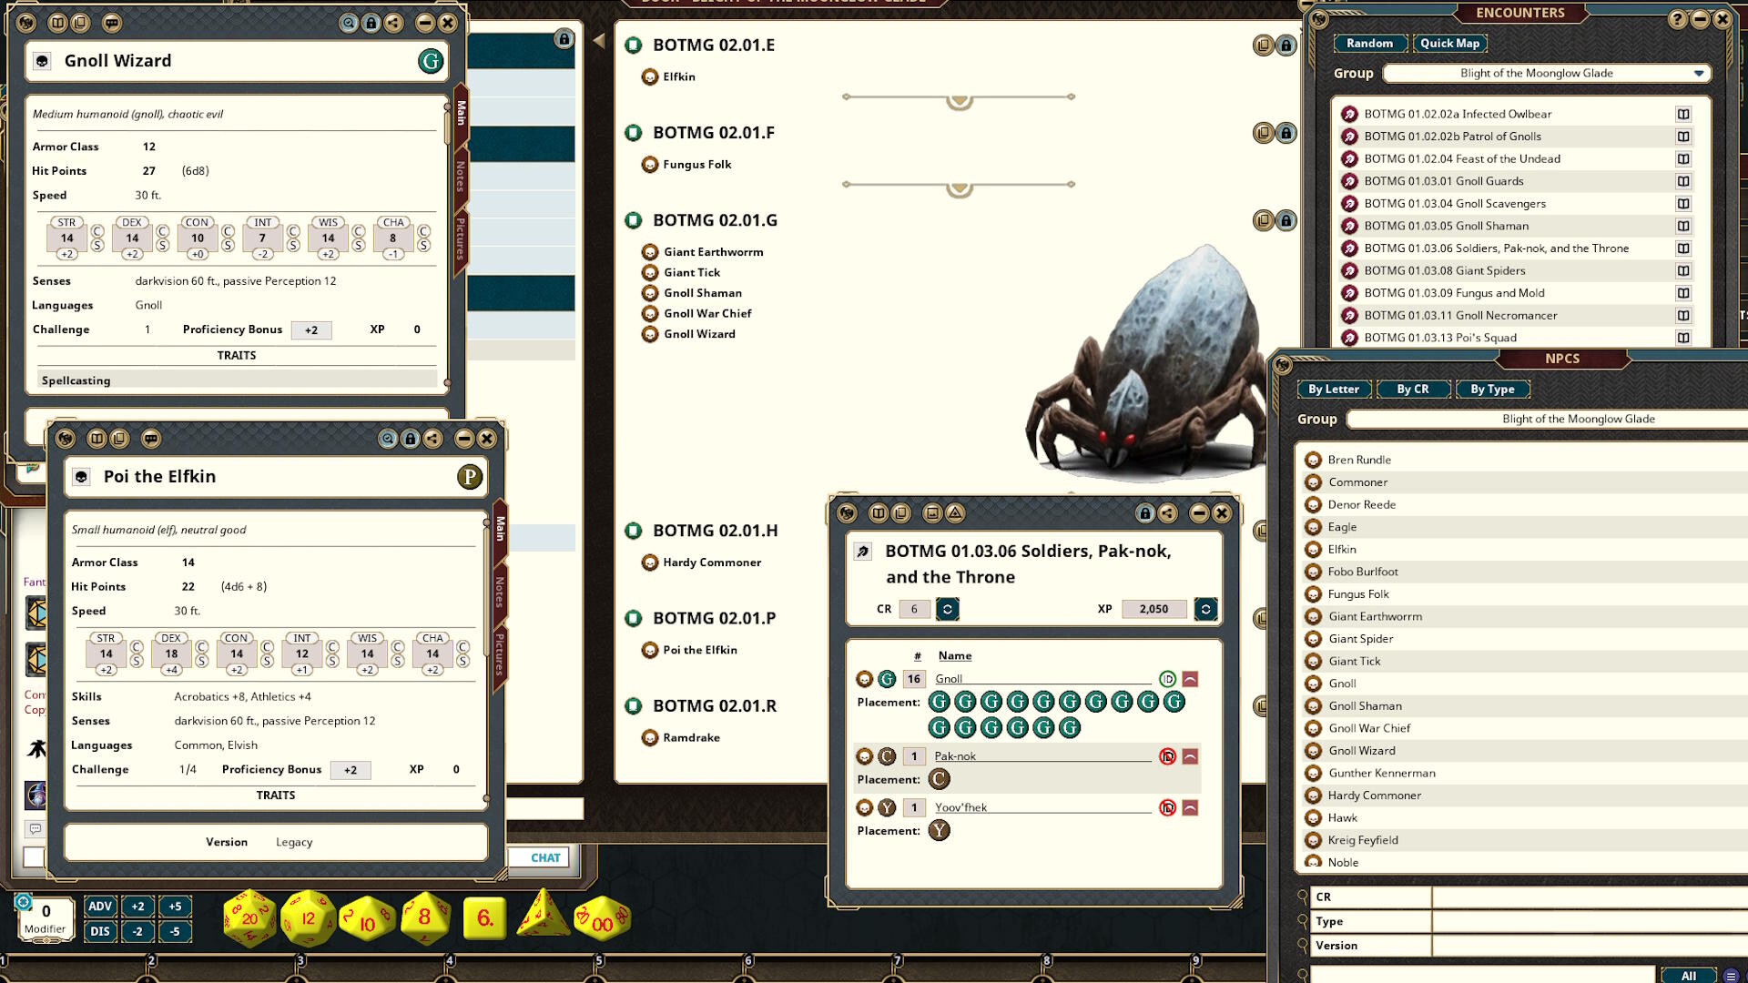Switch to Notes tab in Gnoll Wizard
Image resolution: width=1748 pixels, height=983 pixels.
461,176
